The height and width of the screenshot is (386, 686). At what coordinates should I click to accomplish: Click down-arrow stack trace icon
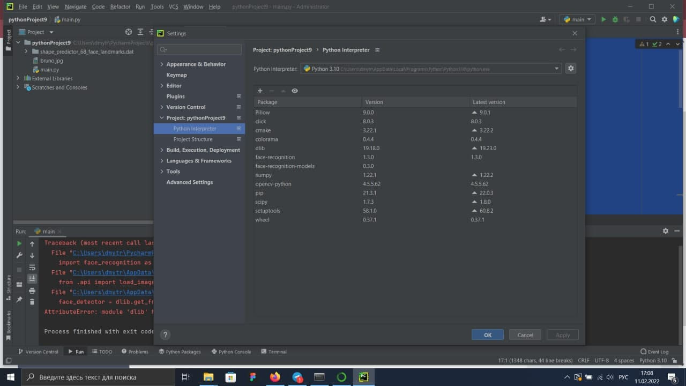click(32, 256)
